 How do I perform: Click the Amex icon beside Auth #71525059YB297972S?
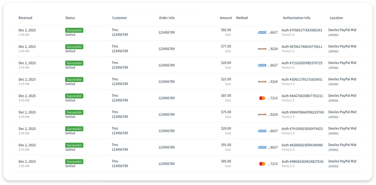coord(262,65)
